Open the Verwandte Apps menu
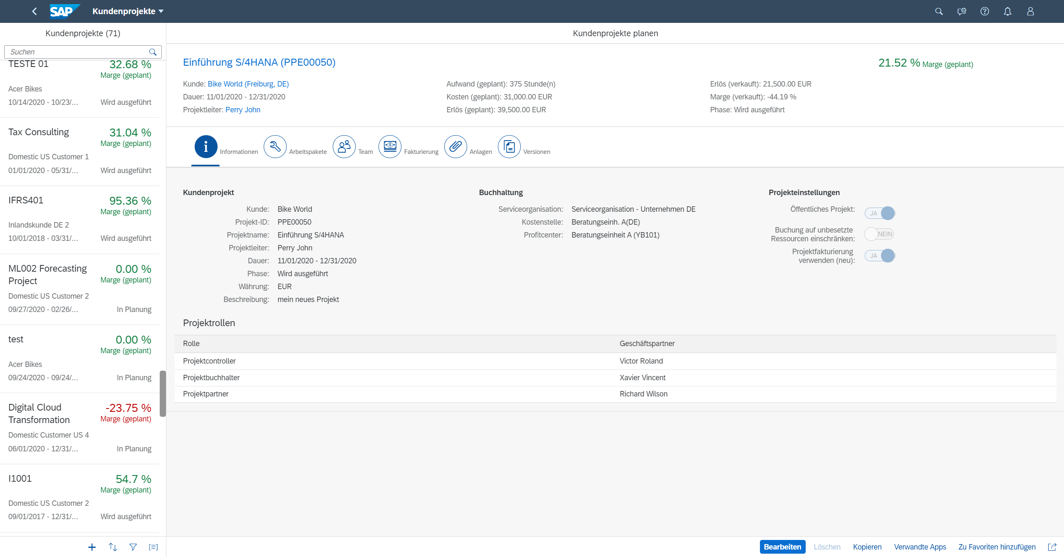The width and height of the screenshot is (1064, 557). pyautogui.click(x=920, y=547)
